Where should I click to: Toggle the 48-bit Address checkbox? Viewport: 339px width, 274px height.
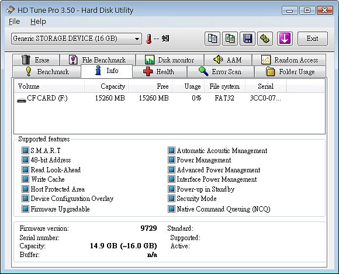pos(25,159)
